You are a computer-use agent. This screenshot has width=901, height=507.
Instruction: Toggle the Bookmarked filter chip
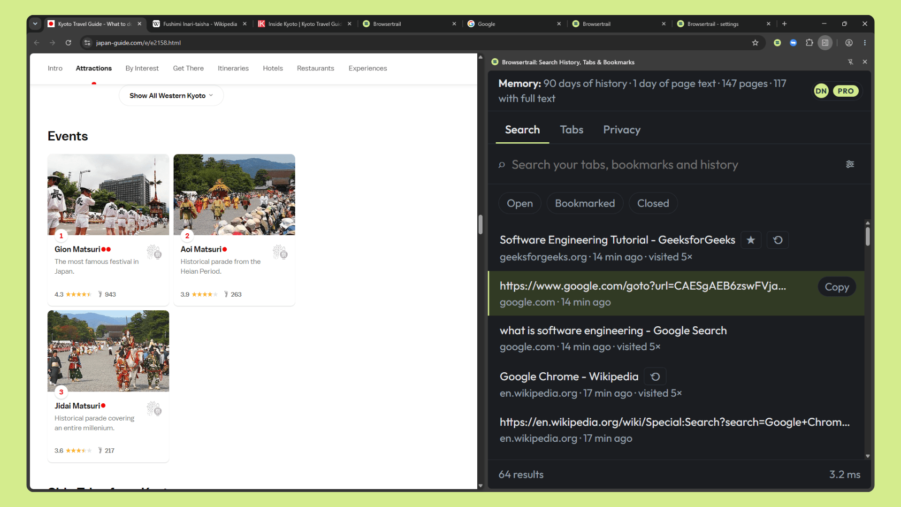point(585,203)
